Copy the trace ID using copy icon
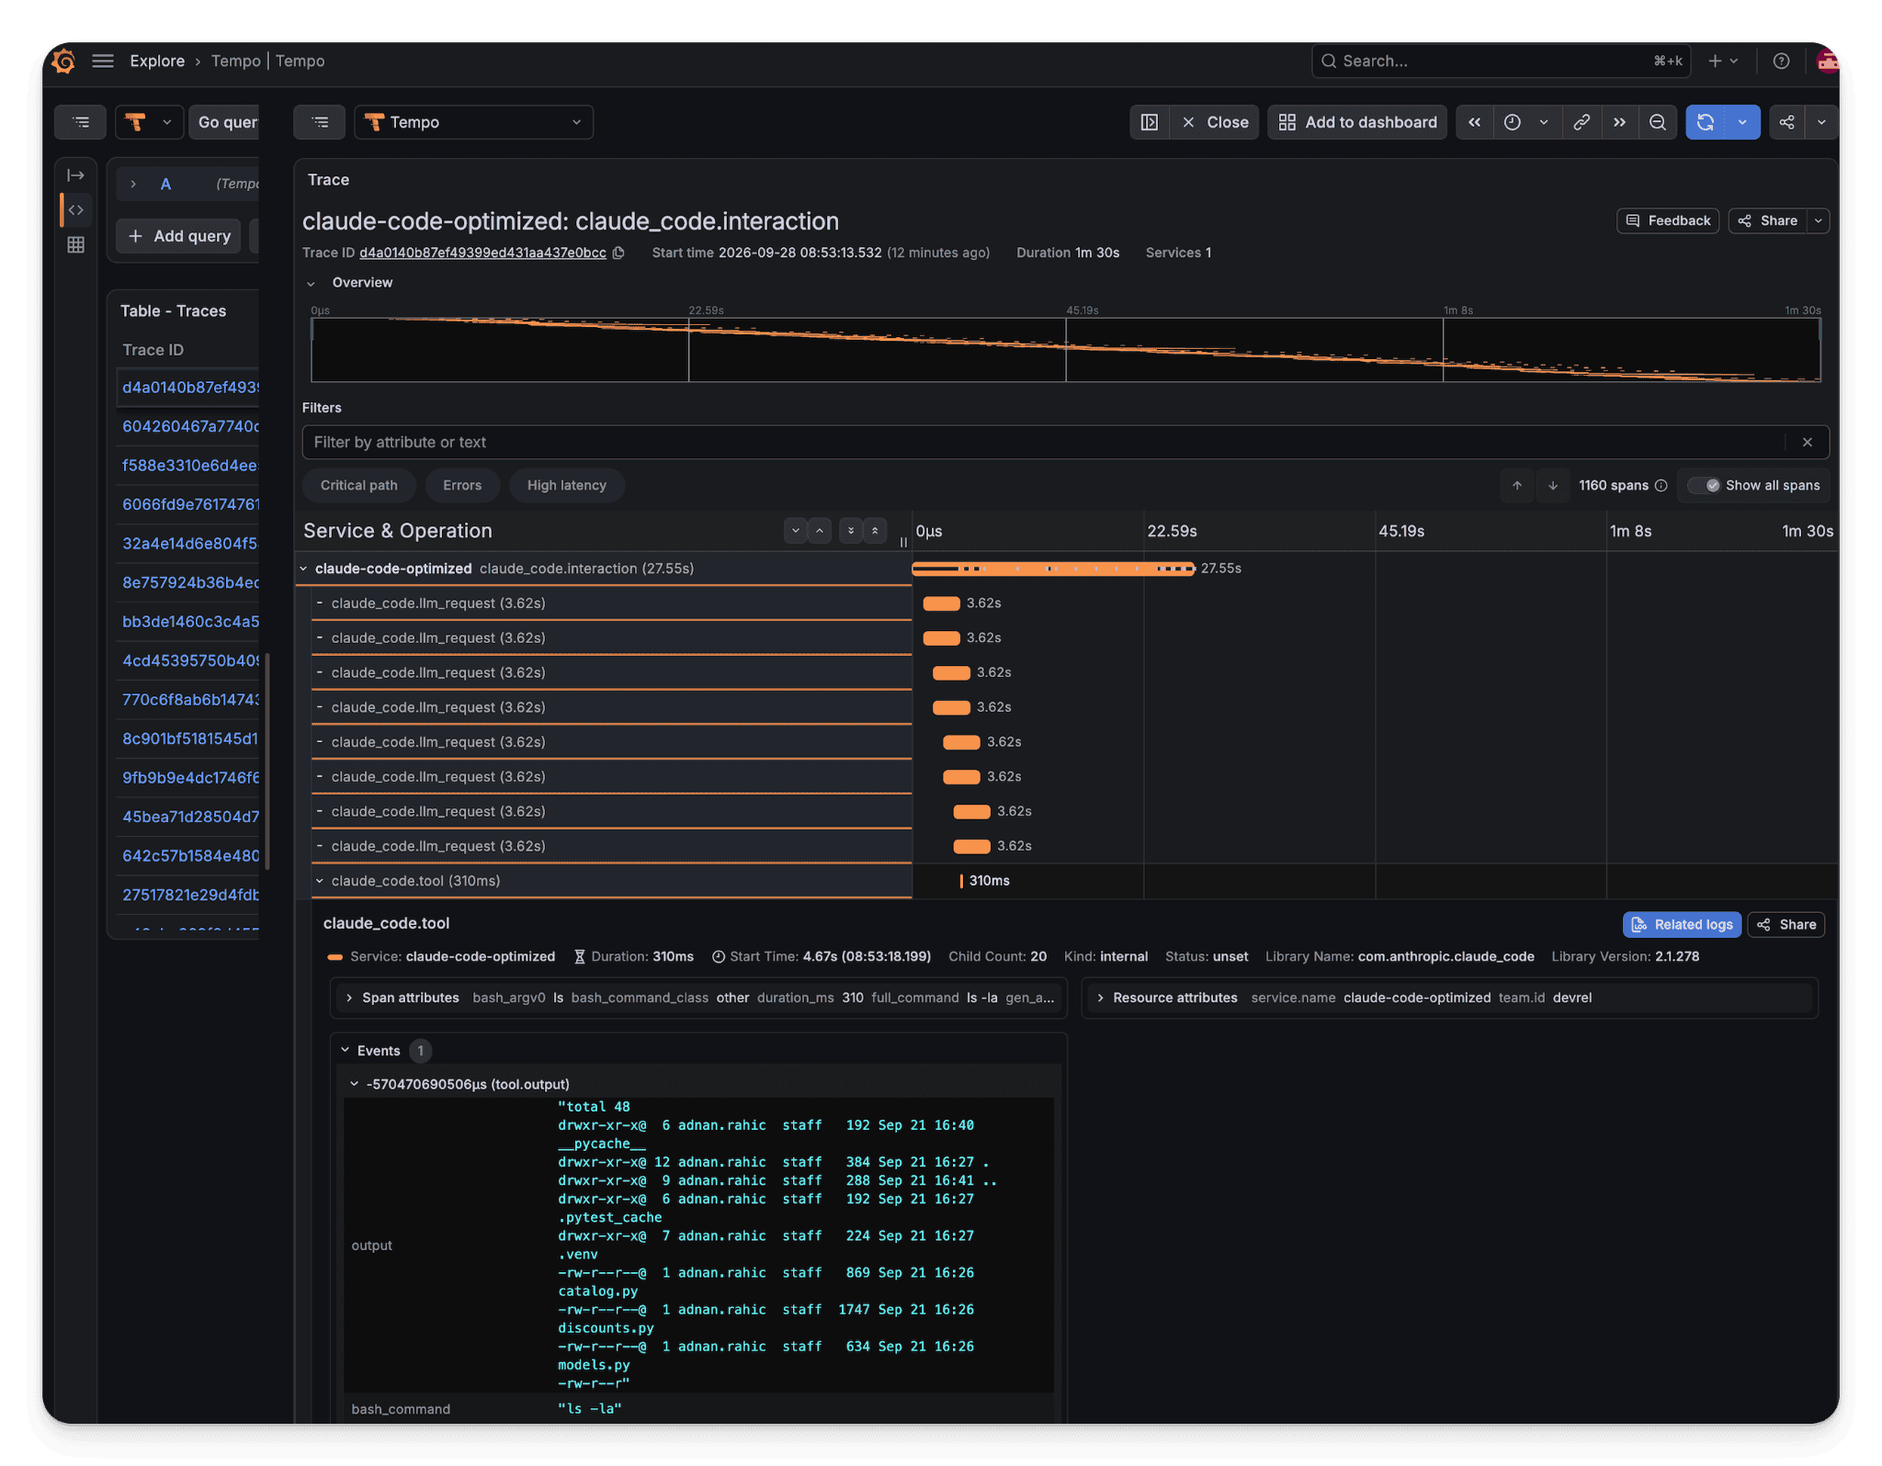 [x=619, y=253]
